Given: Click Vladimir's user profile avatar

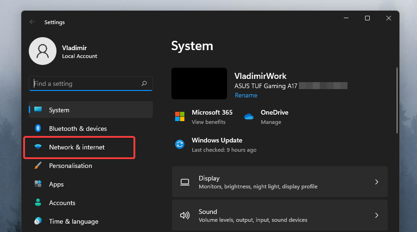Looking at the screenshot, I should [x=43, y=51].
